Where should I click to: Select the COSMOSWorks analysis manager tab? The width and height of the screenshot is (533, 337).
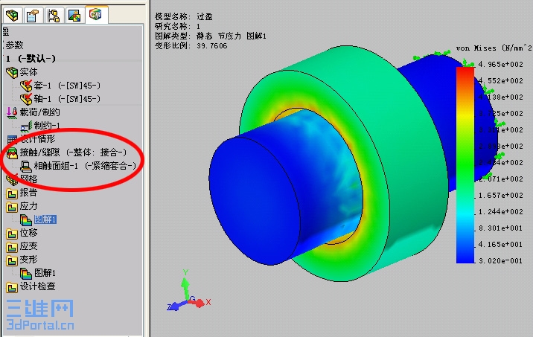95,15
